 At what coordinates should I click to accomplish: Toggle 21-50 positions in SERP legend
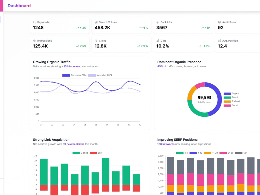coord(226,153)
